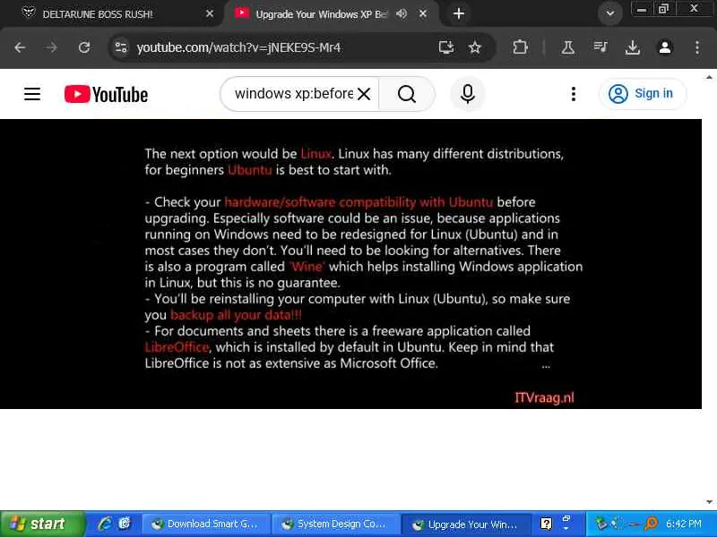Image resolution: width=717 pixels, height=537 pixels.
Task: Go back to the previous page
Action: pos(20,47)
